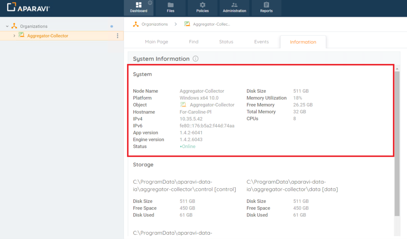
Task: Switch to the Find tab
Action: (x=194, y=42)
